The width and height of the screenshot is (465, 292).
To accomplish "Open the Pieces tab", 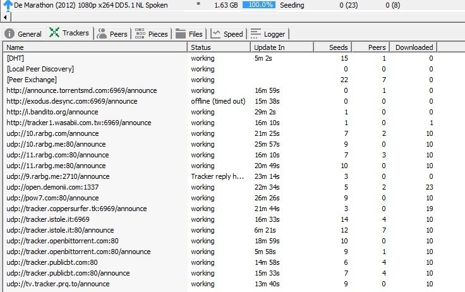I will coord(152,34).
